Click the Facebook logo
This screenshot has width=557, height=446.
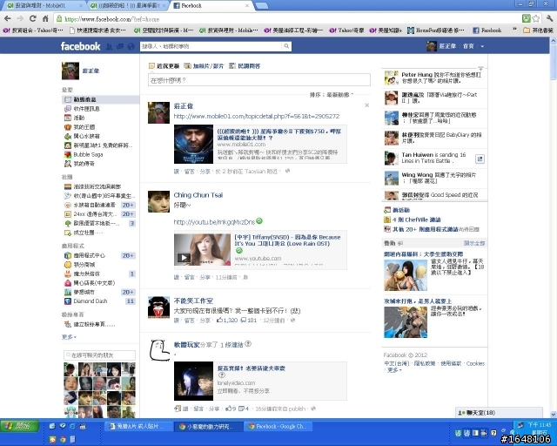[80, 46]
